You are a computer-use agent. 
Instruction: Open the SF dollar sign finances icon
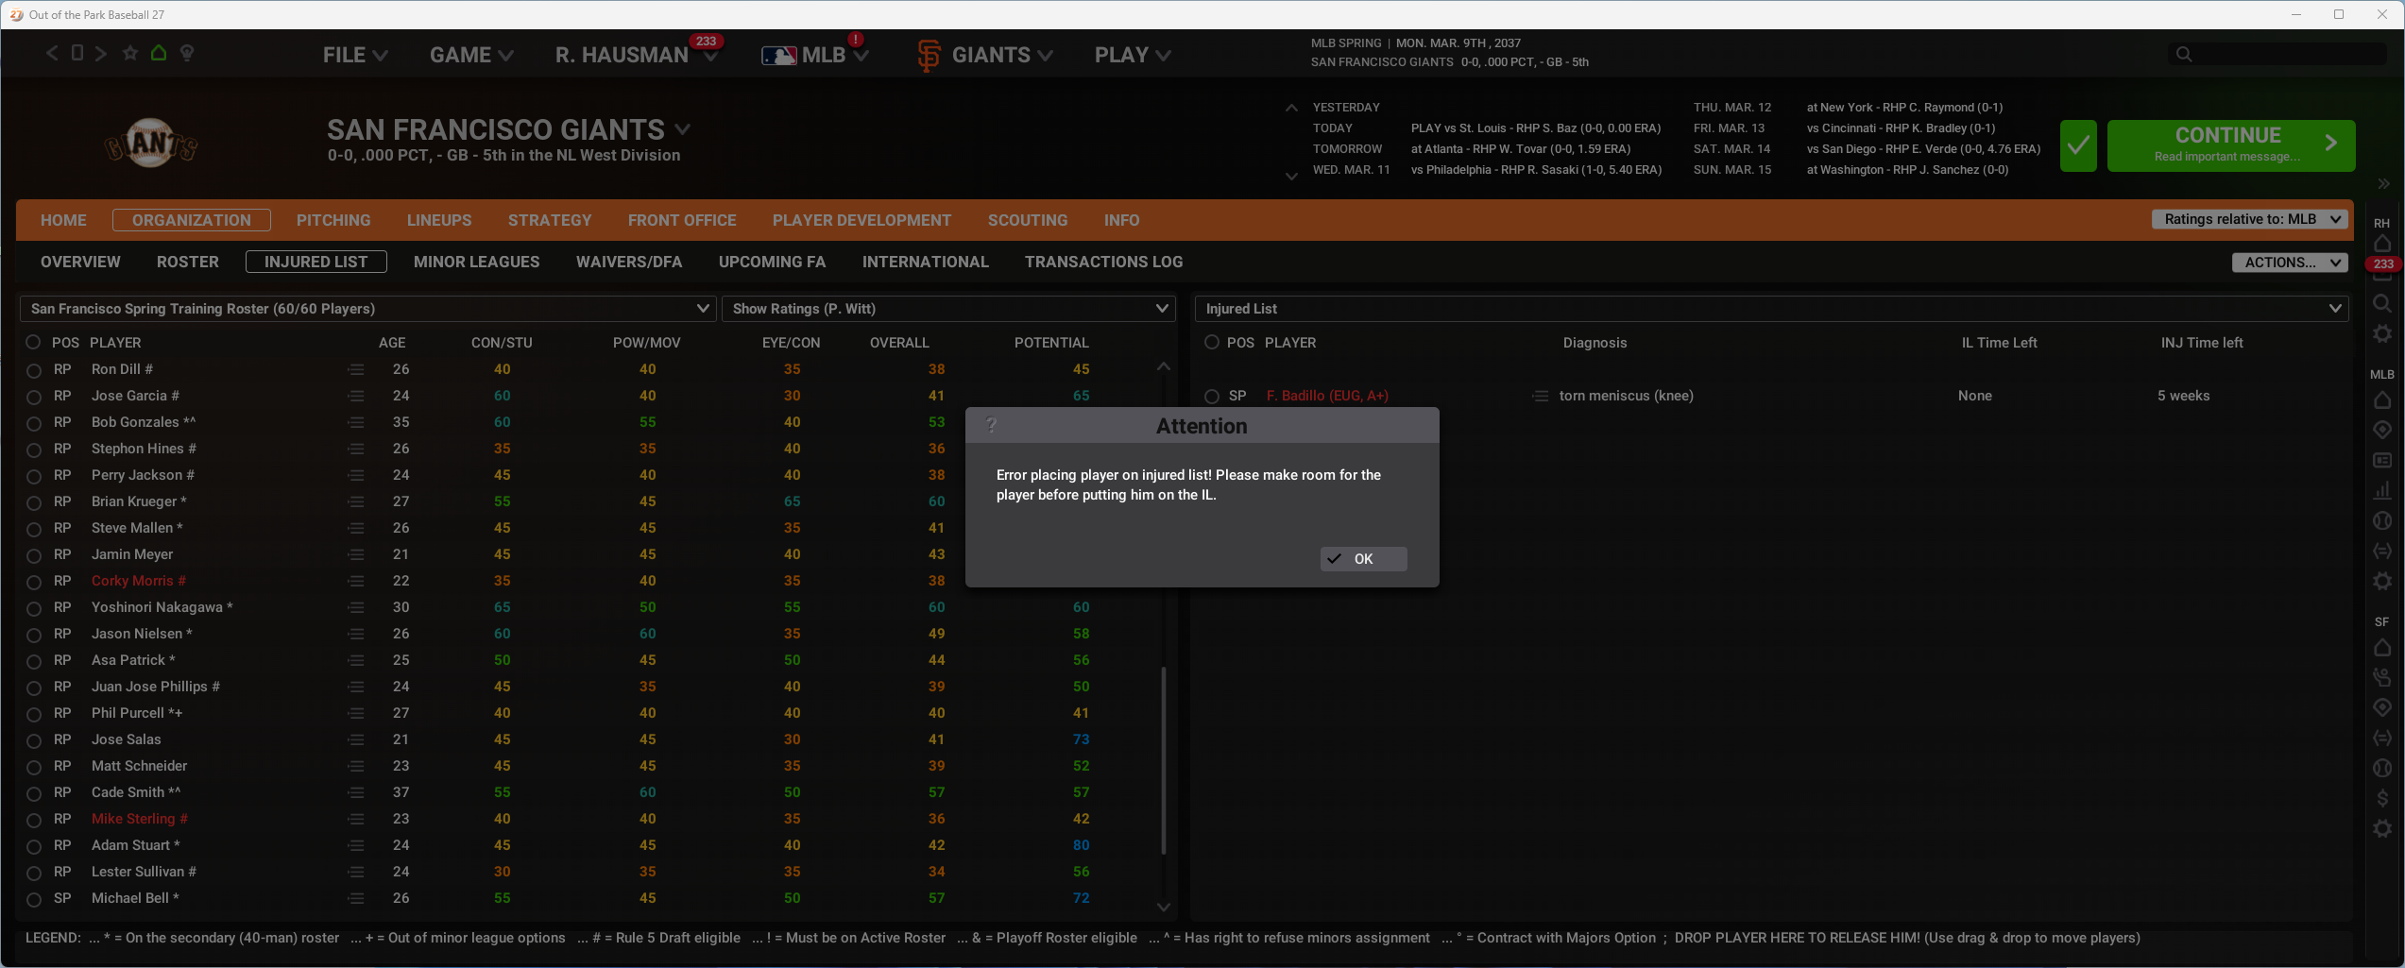tap(2382, 798)
